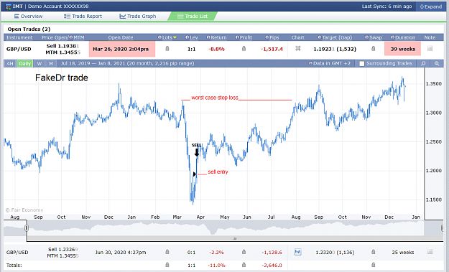Viewport: 449px width, 272px height.
Task: Click the Lots lock icon for Mar 26 trade
Action: (x=167, y=49)
